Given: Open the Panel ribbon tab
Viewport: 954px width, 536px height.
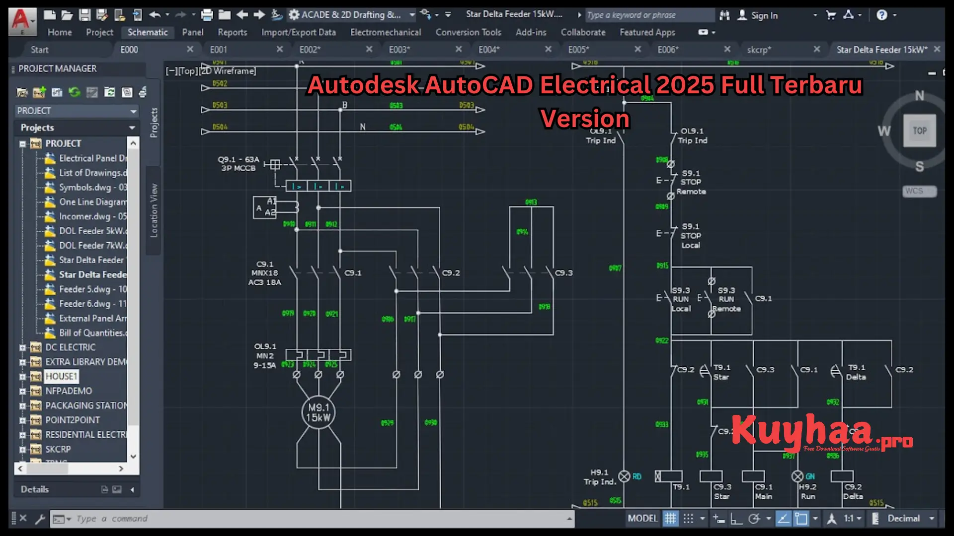Looking at the screenshot, I should point(193,31).
